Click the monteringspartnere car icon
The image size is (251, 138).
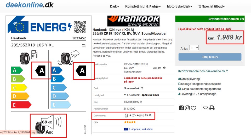coord(179,89)
